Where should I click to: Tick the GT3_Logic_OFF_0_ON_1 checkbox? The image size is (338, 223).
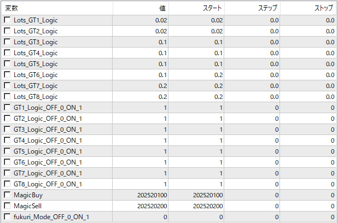click(7, 130)
